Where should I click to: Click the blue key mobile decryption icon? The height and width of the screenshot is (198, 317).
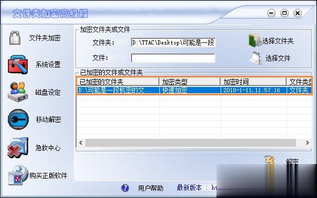pos(18,119)
